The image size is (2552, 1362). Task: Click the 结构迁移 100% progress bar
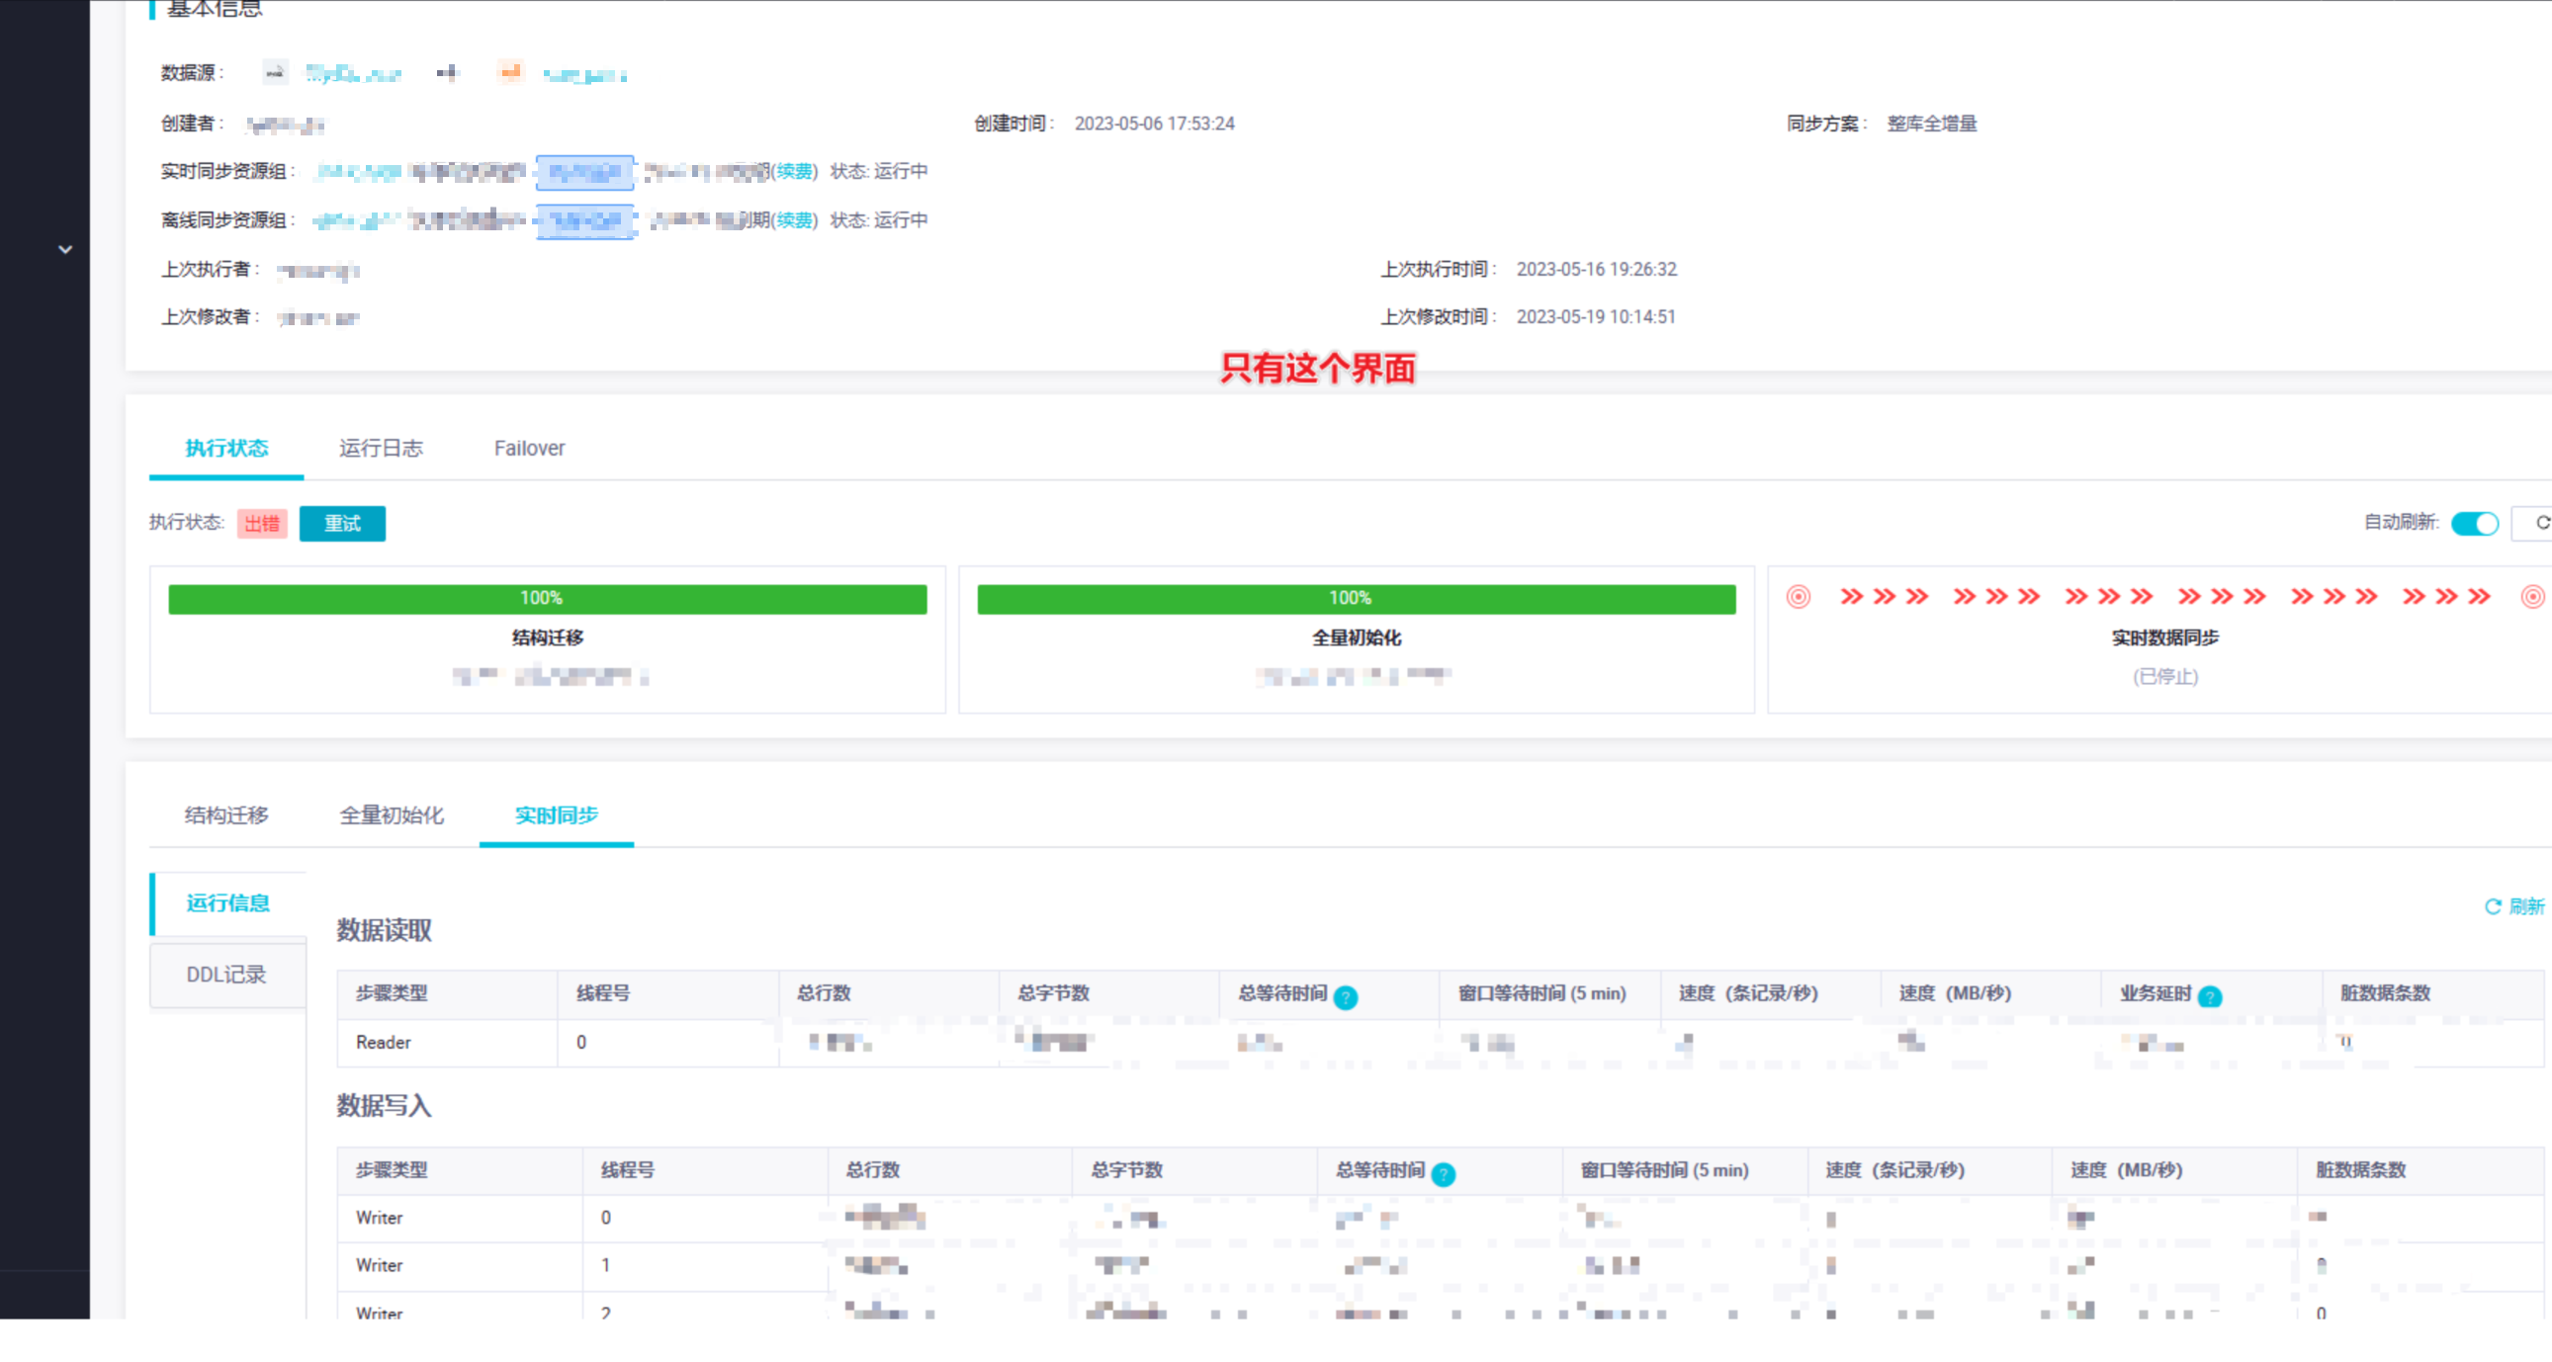[x=547, y=598]
